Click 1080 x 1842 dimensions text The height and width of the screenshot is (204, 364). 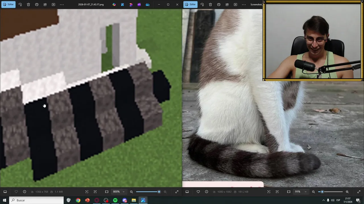tap(225, 192)
